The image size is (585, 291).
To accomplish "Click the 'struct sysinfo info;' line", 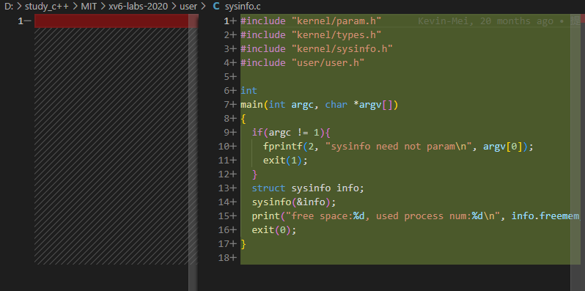I will (308, 188).
